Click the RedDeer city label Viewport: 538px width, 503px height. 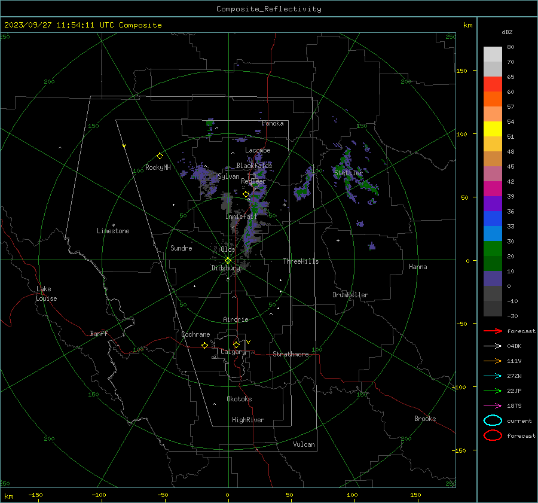pyautogui.click(x=253, y=181)
